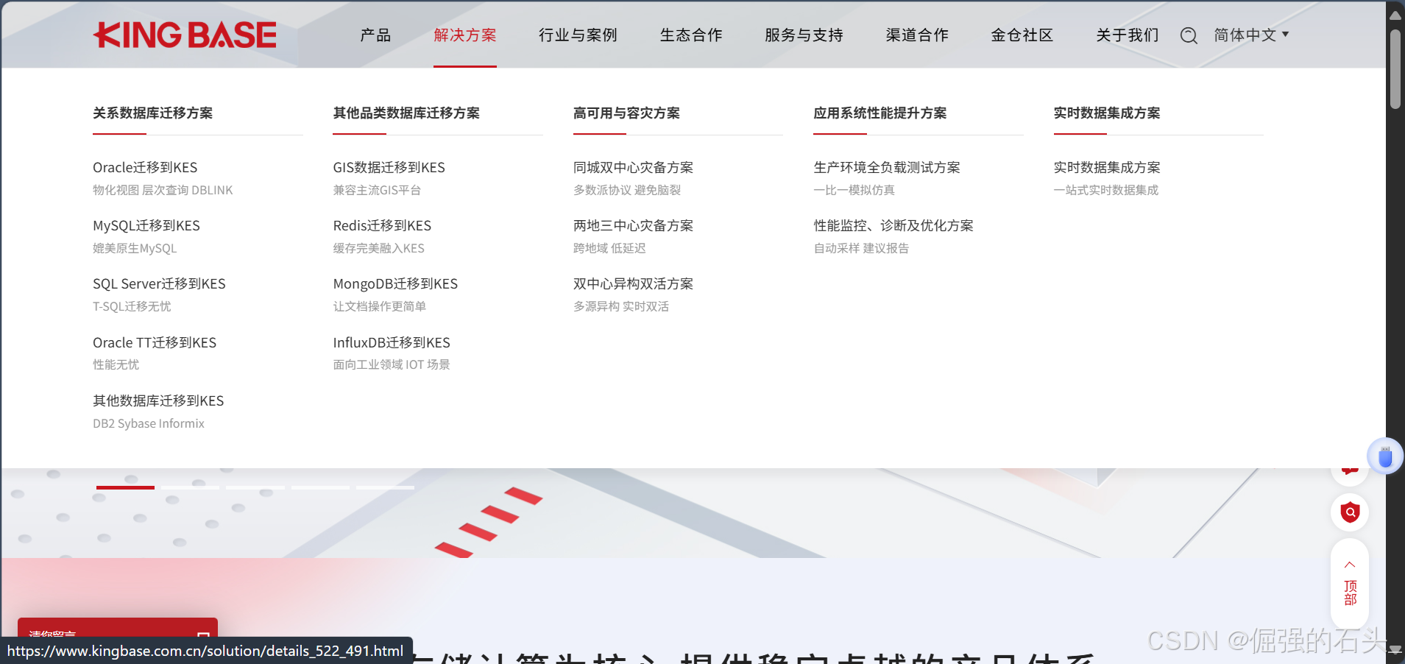
Task: Click 一比一模拟仿真 subtitle
Action: [x=854, y=190]
